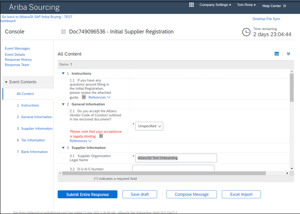Image resolution: width=300 pixels, height=214 pixels.
Task: Click the Excel Import button
Action: [x=241, y=194]
